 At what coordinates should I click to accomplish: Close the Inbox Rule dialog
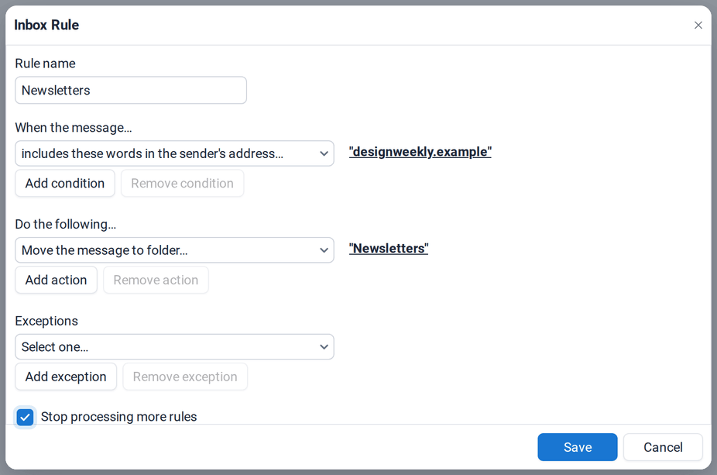(698, 25)
